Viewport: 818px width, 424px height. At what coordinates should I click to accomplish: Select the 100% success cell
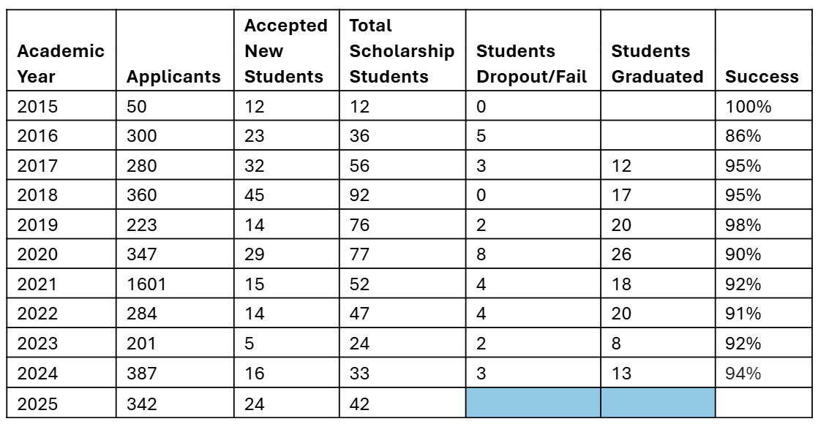coord(764,106)
